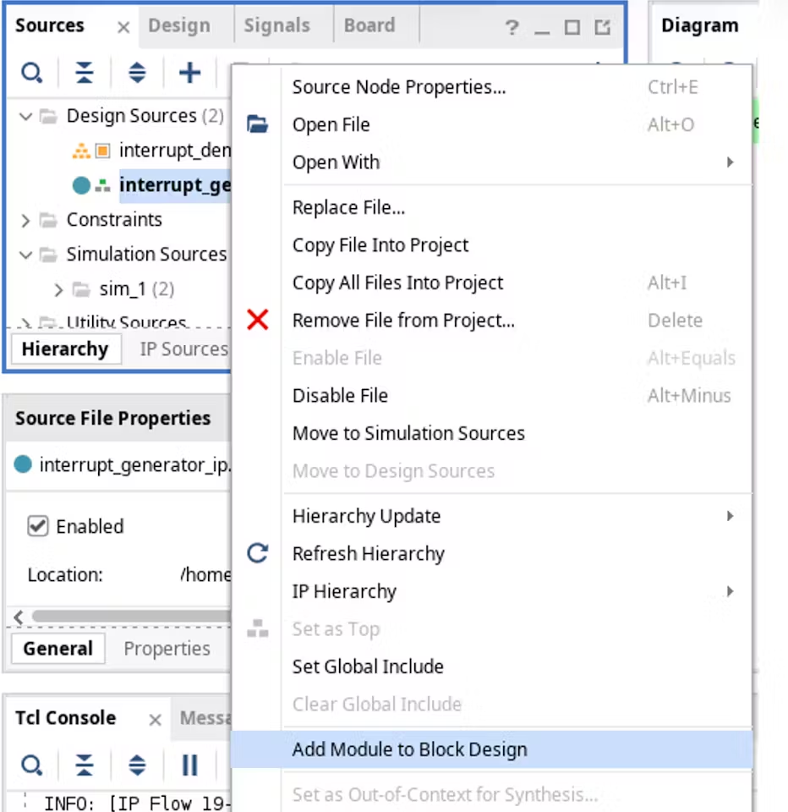Click the Add Sources plus icon

189,74
